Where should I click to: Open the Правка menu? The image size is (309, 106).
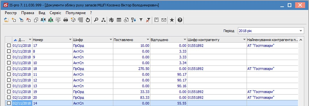tap(28, 13)
